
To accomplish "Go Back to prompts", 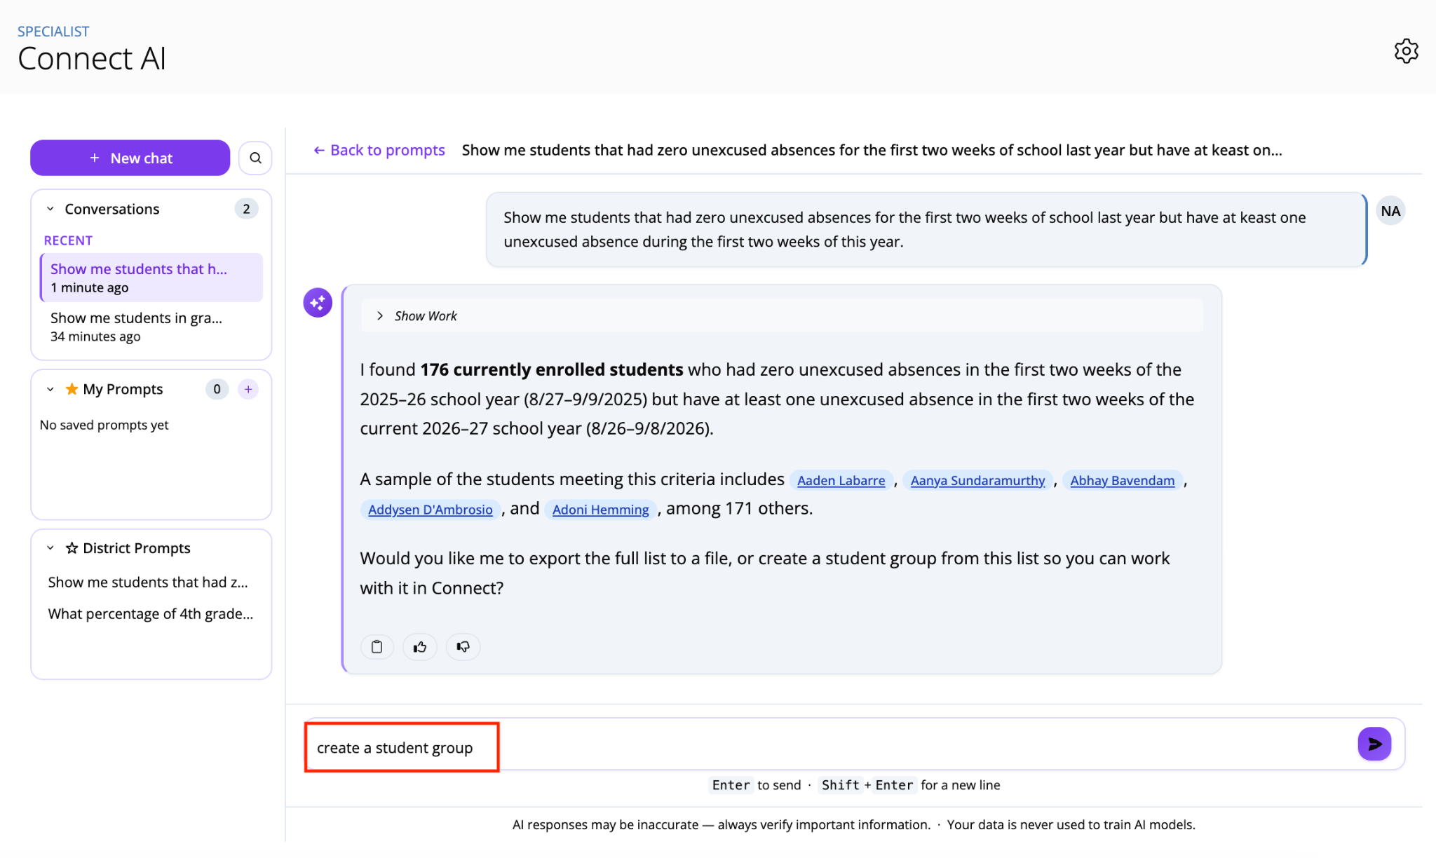I will 379,150.
